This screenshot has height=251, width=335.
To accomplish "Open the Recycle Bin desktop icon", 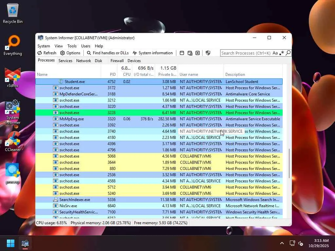I will (13, 13).
